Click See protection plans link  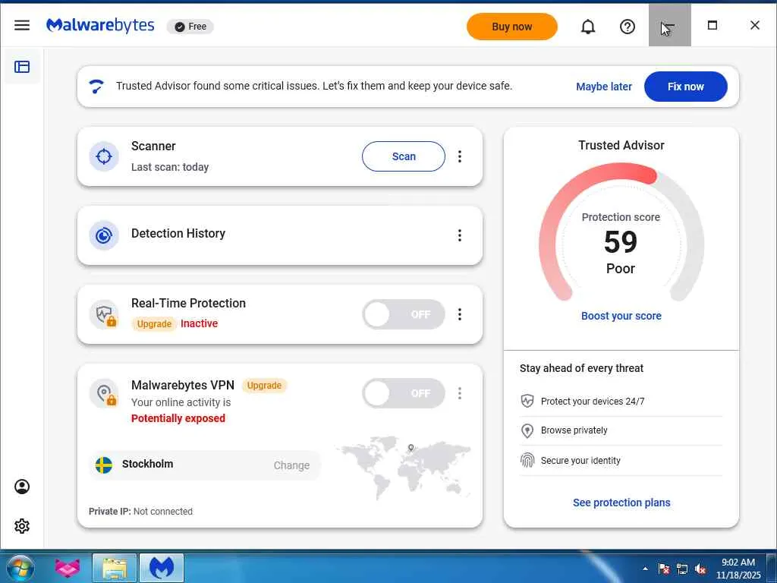tap(621, 503)
